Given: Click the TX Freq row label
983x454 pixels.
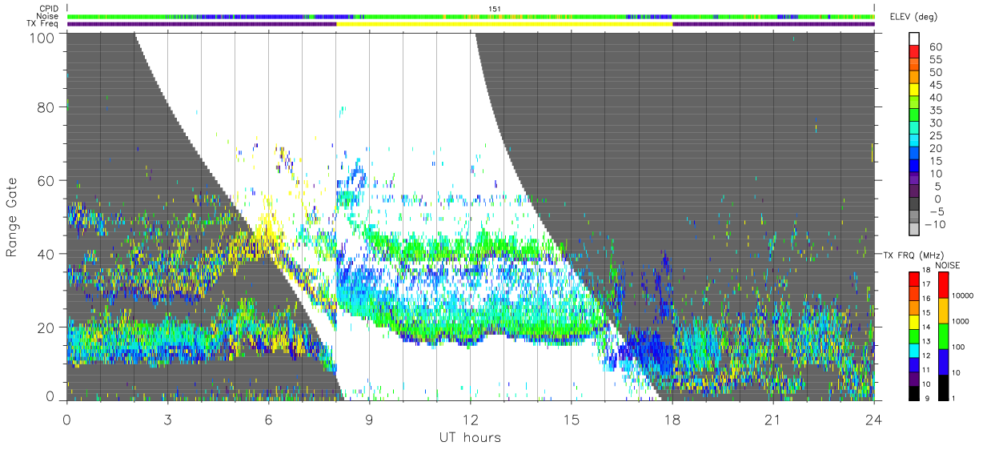Looking at the screenshot, I should [43, 24].
